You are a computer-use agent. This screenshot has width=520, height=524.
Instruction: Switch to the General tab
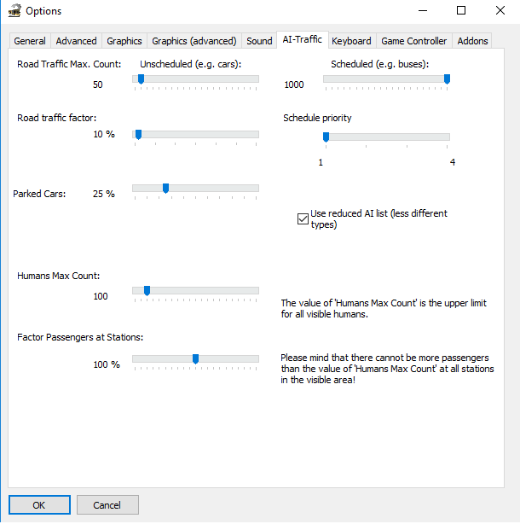click(30, 41)
